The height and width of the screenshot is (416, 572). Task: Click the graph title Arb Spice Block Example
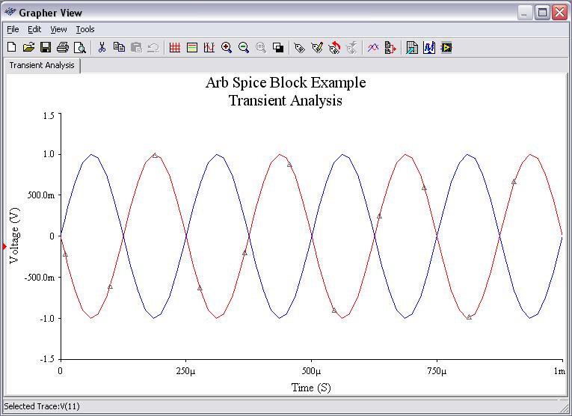[286, 82]
